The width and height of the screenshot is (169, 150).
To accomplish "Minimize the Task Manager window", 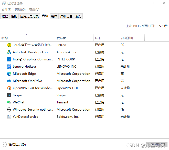I will tap(141, 3).
